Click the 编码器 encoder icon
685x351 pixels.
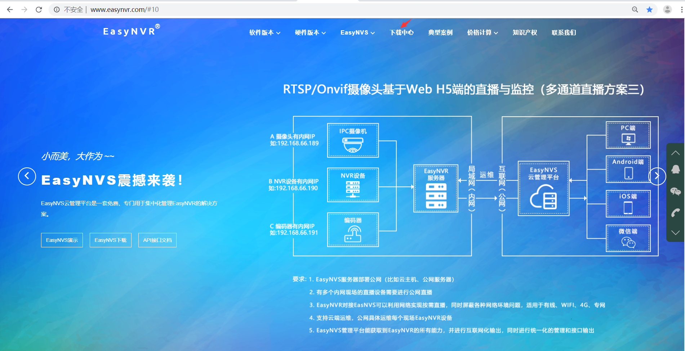point(353,234)
